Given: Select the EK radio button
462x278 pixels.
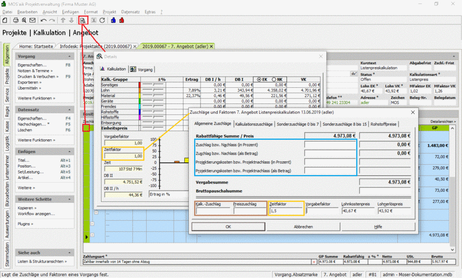Looking at the screenshot, I should tap(259, 80).
